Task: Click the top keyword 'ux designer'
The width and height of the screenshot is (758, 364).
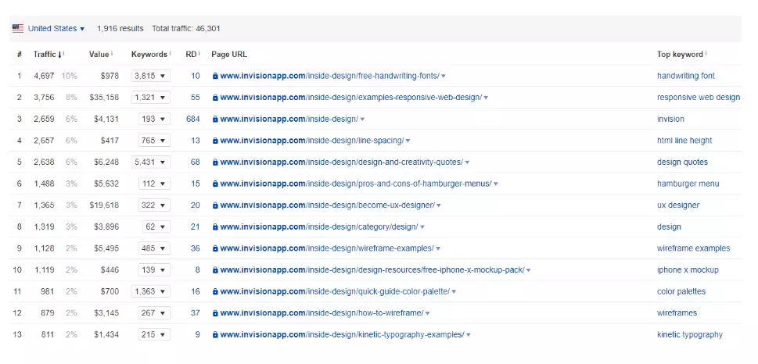Action: 677,205
